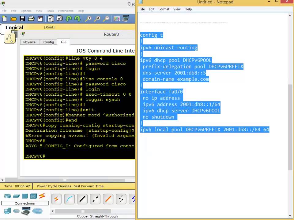Open Packet Tracer Options menu
The width and height of the screenshot is (294, 220).
[26, 11]
